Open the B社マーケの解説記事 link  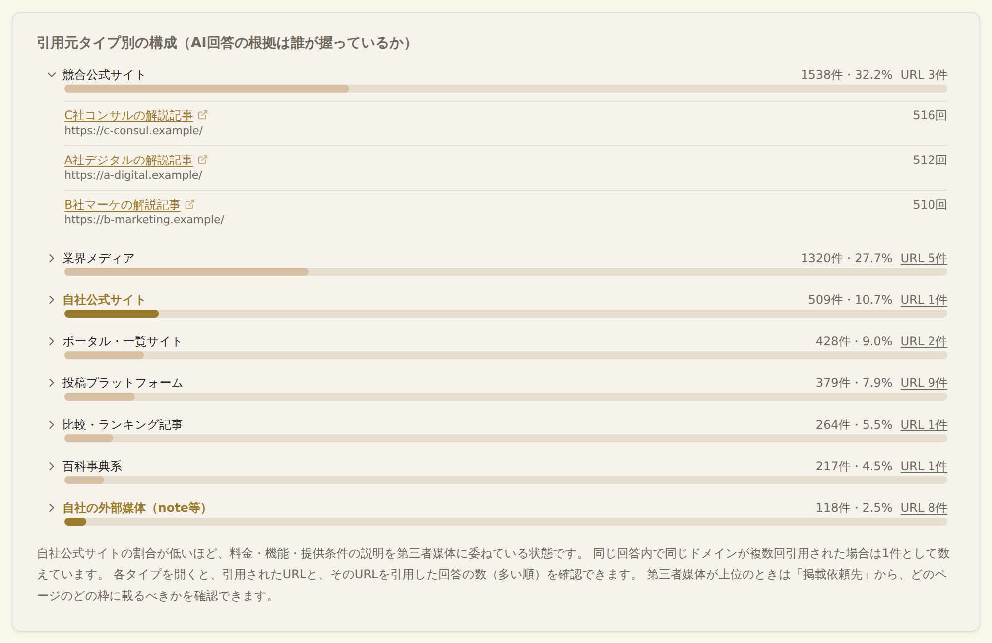(x=123, y=205)
